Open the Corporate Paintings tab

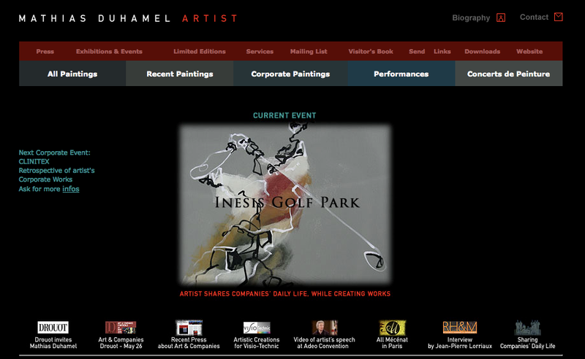click(x=290, y=74)
